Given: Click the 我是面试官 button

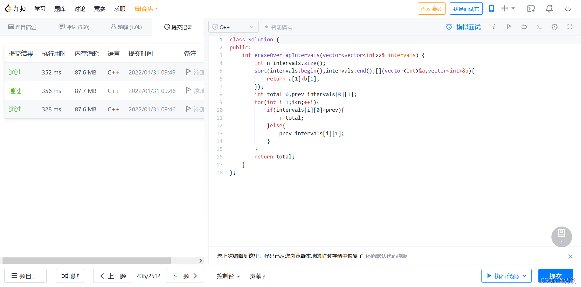Looking at the screenshot, I should coord(466,9).
